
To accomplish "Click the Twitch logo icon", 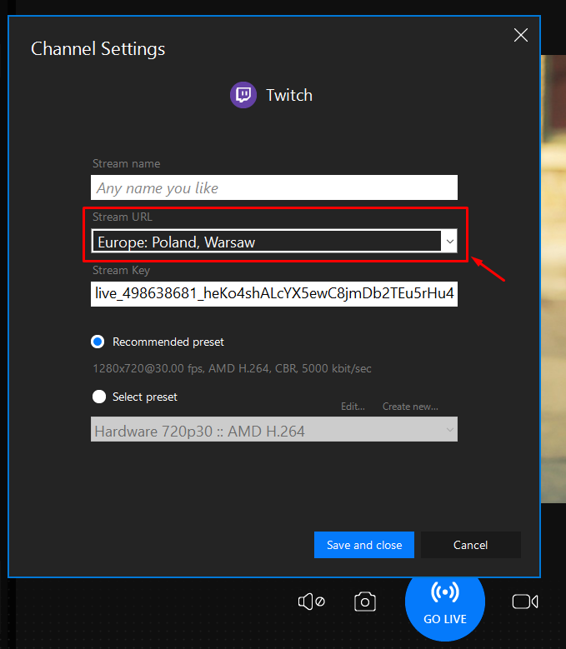I will (x=243, y=95).
